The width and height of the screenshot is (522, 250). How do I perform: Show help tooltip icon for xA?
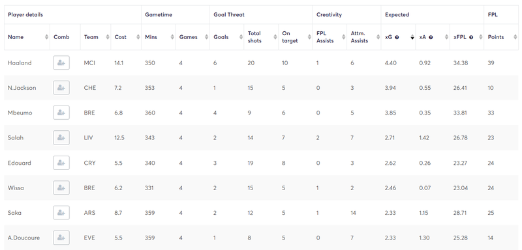(x=431, y=37)
